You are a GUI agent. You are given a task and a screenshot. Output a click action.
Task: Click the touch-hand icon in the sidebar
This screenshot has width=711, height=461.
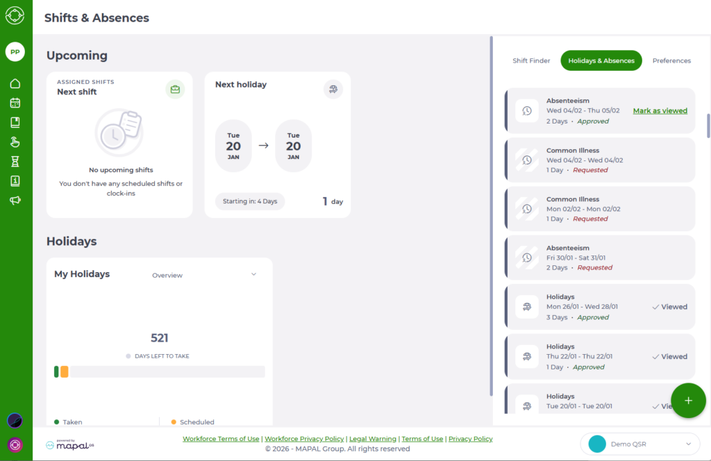point(15,142)
